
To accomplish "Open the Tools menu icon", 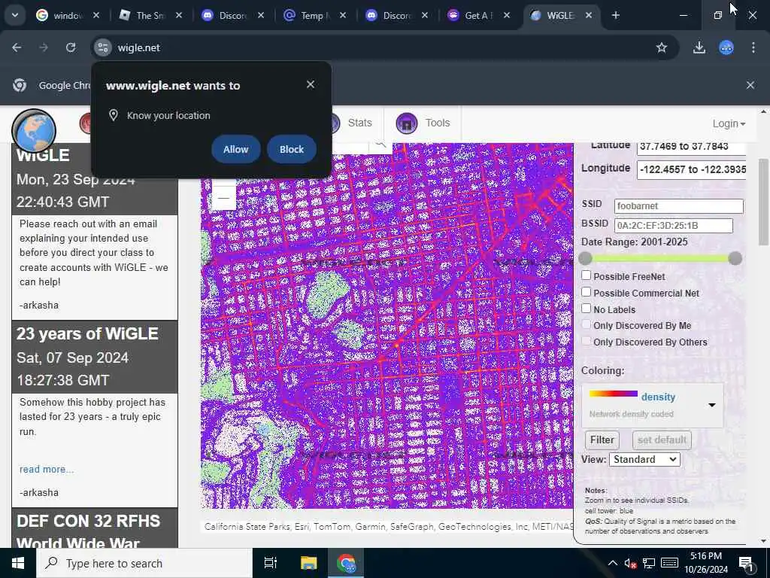I will [x=407, y=123].
